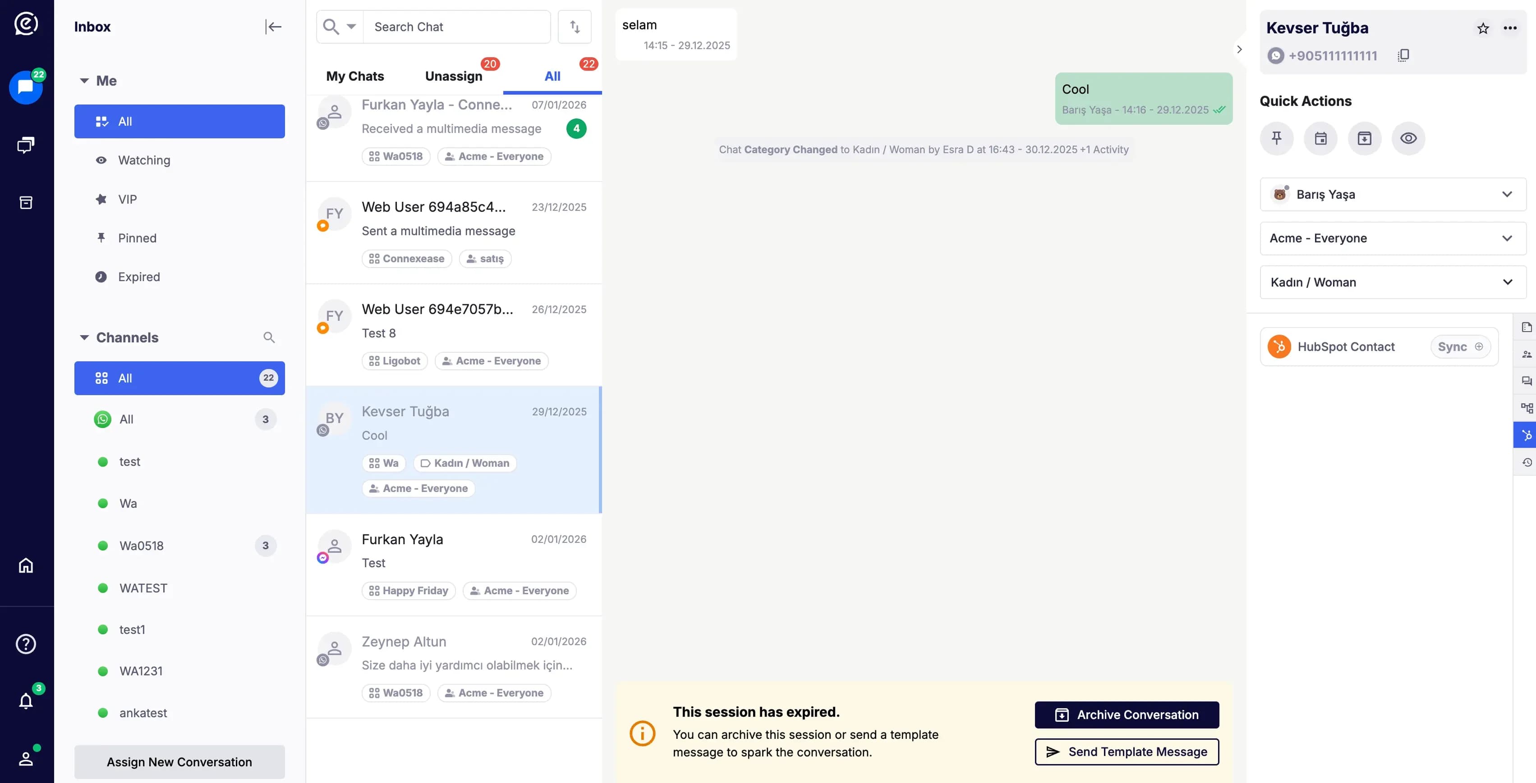Click the sort conversations icon beside search
The width and height of the screenshot is (1536, 783).
pyautogui.click(x=574, y=26)
